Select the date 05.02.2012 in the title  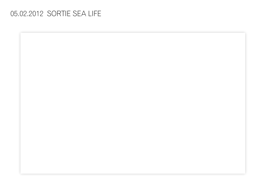pyautogui.click(x=27, y=13)
